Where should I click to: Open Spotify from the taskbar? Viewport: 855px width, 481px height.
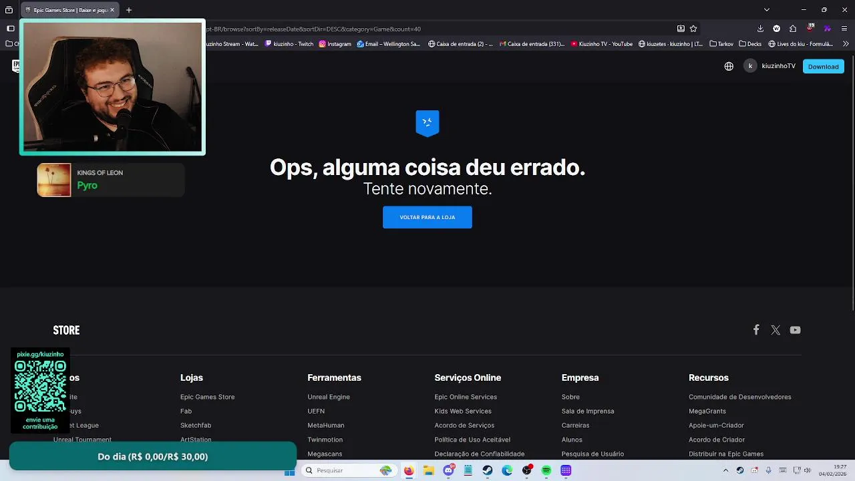click(546, 470)
